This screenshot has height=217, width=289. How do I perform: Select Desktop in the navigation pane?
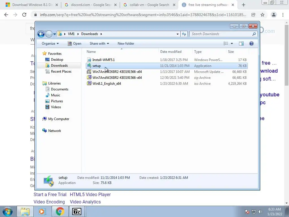click(57, 60)
